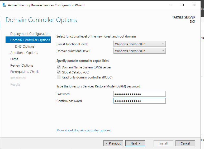Minimize the configuration wizard window
This screenshot has height=149, width=204.
coord(170,5)
